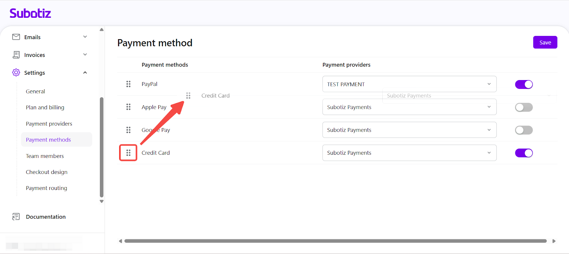The height and width of the screenshot is (254, 569).
Task: Click the Credit Card row drag handle
Action: point(128,153)
